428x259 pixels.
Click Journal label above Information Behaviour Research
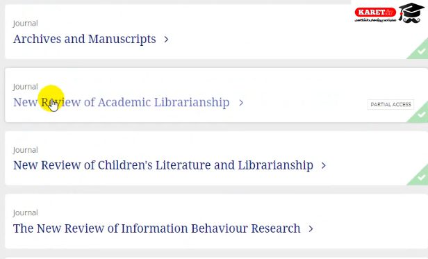click(x=26, y=213)
